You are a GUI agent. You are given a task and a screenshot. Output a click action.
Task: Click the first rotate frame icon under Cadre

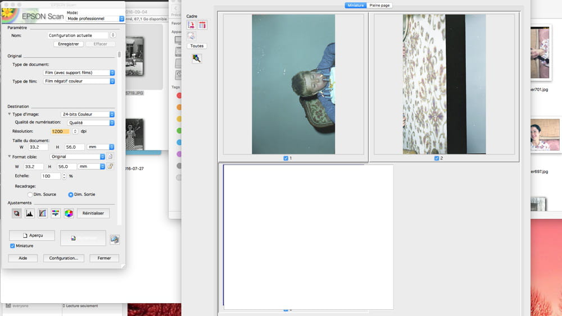coord(191,25)
